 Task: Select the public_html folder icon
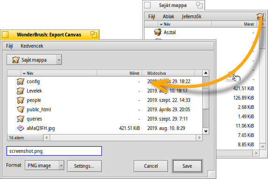point(21,109)
